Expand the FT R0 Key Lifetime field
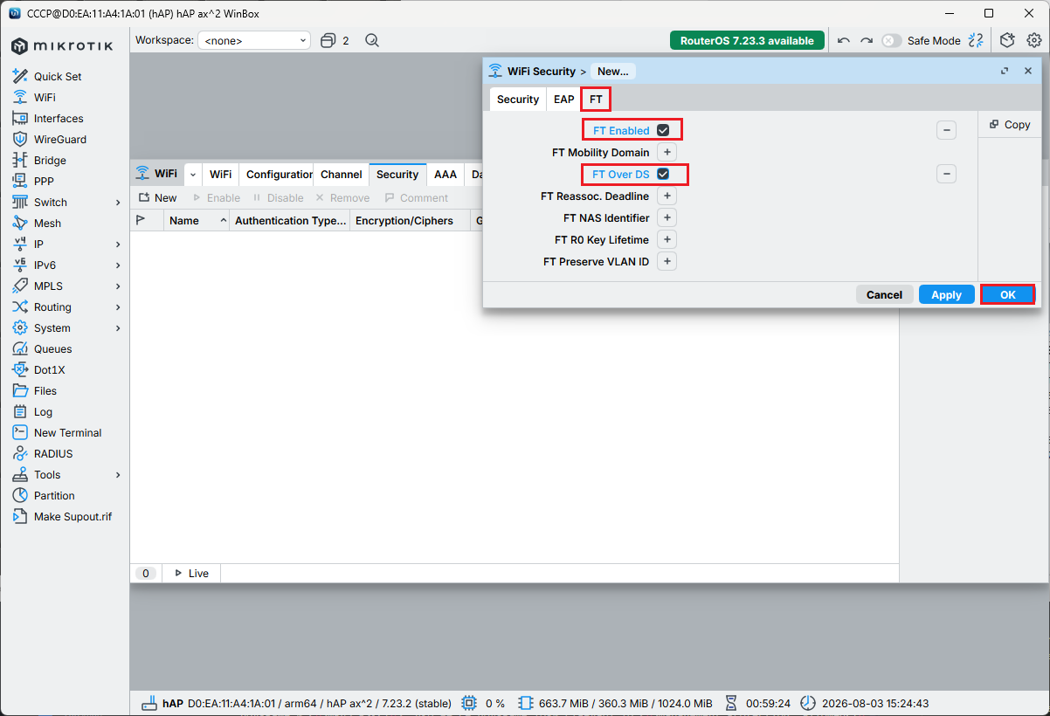The image size is (1050, 716). 667,239
